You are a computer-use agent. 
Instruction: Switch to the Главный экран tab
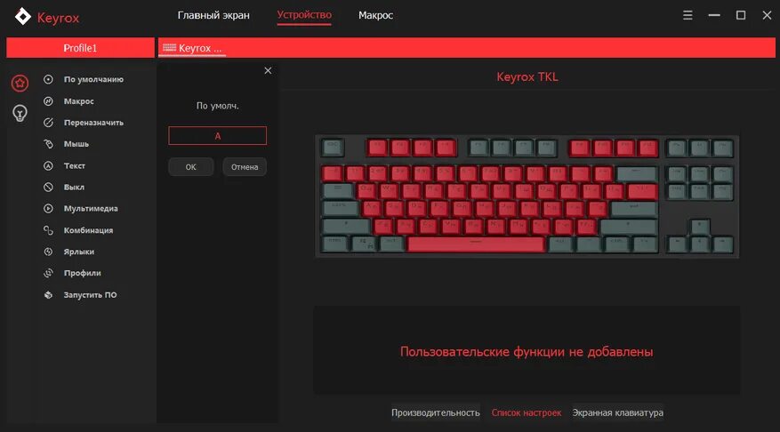pos(213,15)
